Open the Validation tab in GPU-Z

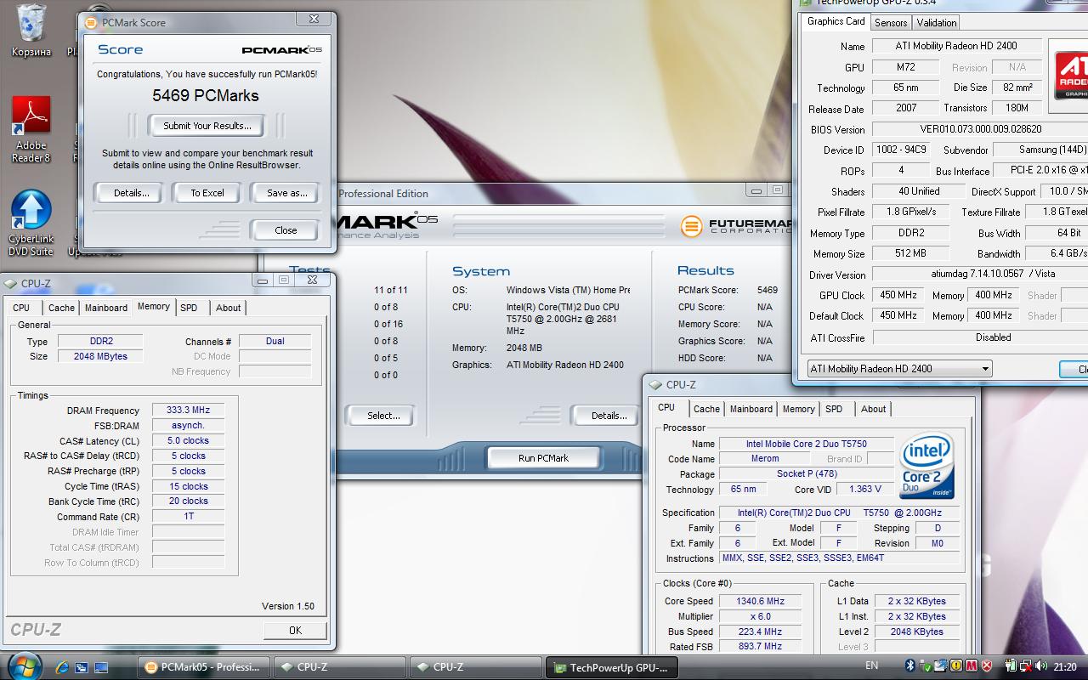tap(937, 23)
